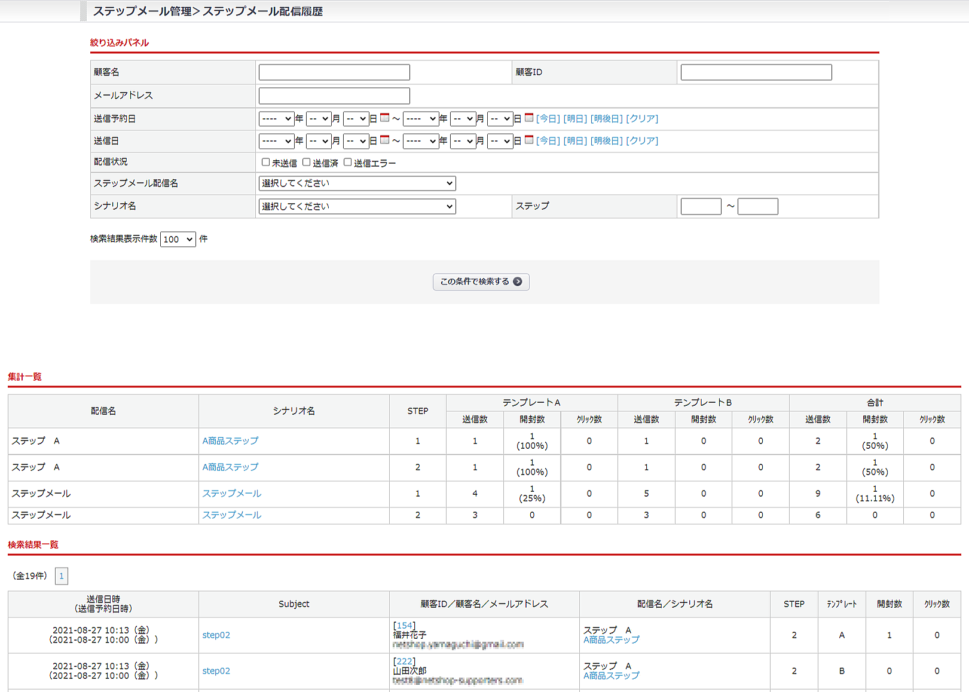This screenshot has width=969, height=692.
Task: Check the 未送信 status checkbox
Action: click(x=266, y=162)
